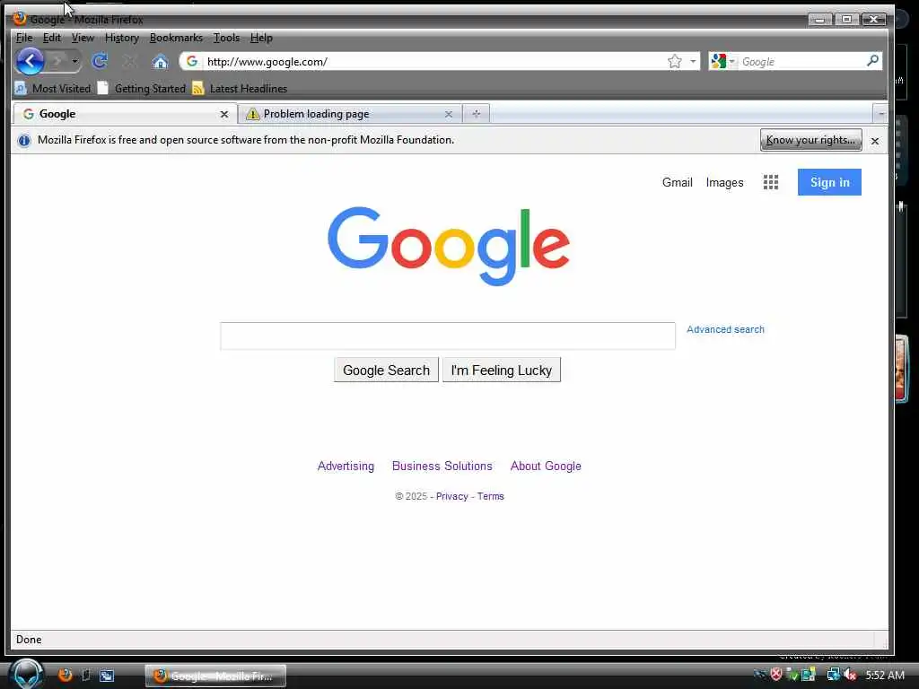Click the network connection tray icon
Screen dimensions: 919x689
[x=833, y=675]
